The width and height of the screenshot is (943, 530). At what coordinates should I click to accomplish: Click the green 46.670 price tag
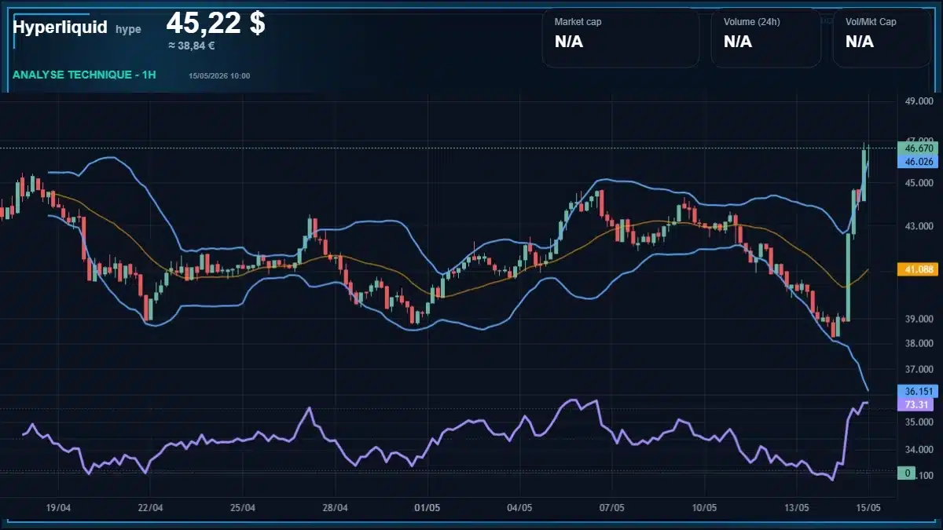918,148
